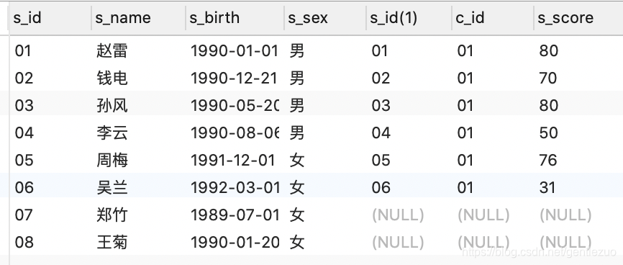This screenshot has height=265, width=623.
Task: Select name cell 赵雷
Action: 112,51
